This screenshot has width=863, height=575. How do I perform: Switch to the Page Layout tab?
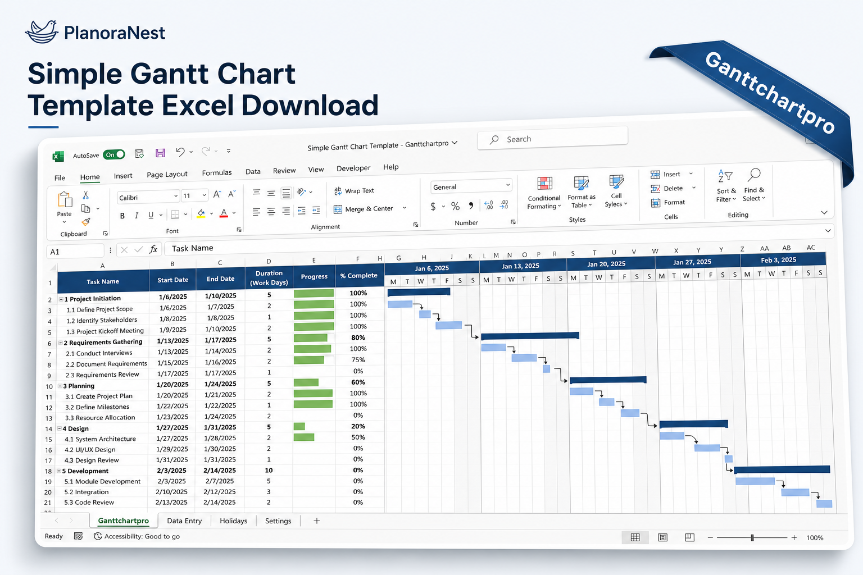(167, 175)
